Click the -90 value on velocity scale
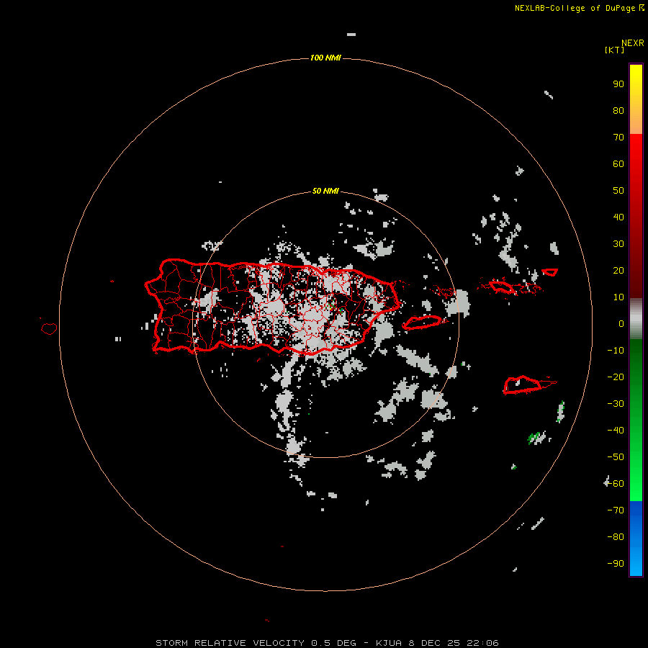 (616, 564)
